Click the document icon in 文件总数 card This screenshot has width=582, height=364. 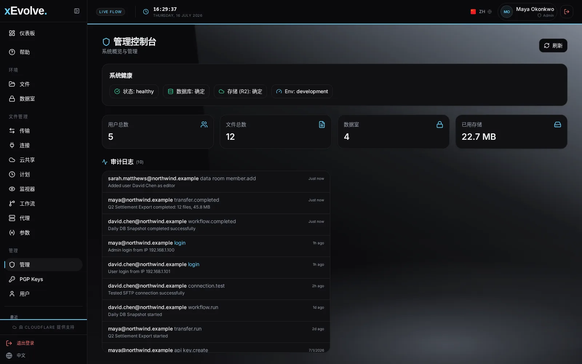click(322, 124)
